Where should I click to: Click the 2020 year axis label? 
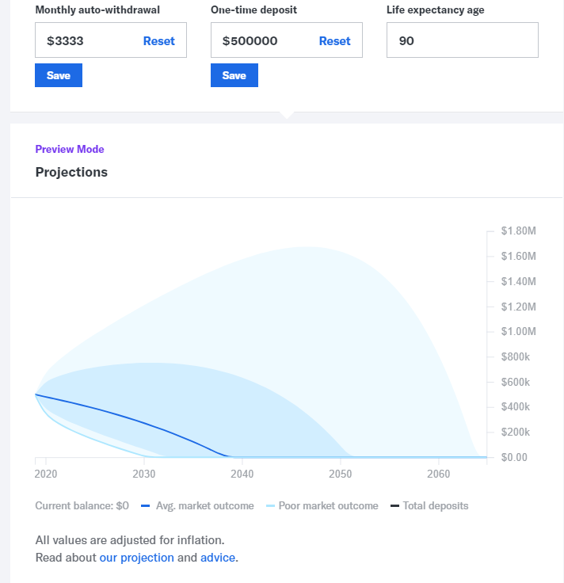tap(46, 474)
